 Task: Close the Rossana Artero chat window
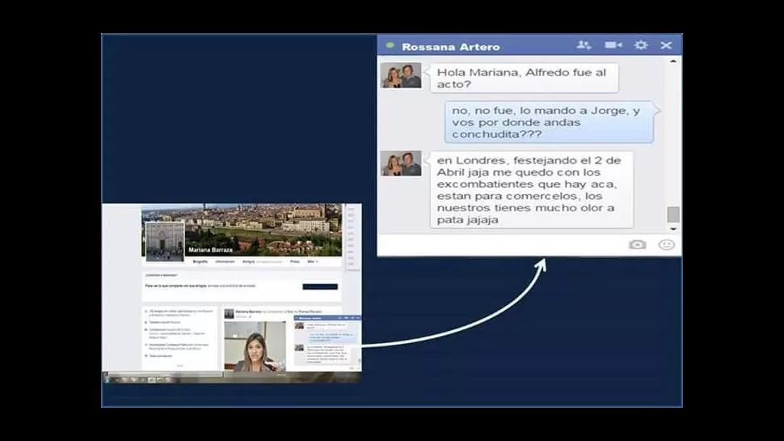point(666,45)
